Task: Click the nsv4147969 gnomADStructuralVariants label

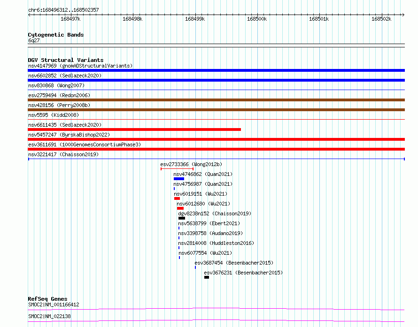Action: [x=80, y=66]
